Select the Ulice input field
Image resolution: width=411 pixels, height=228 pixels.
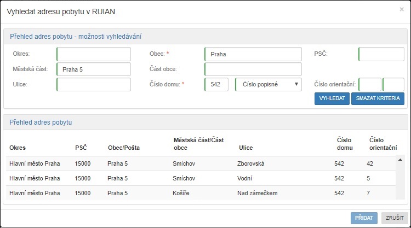coord(94,84)
